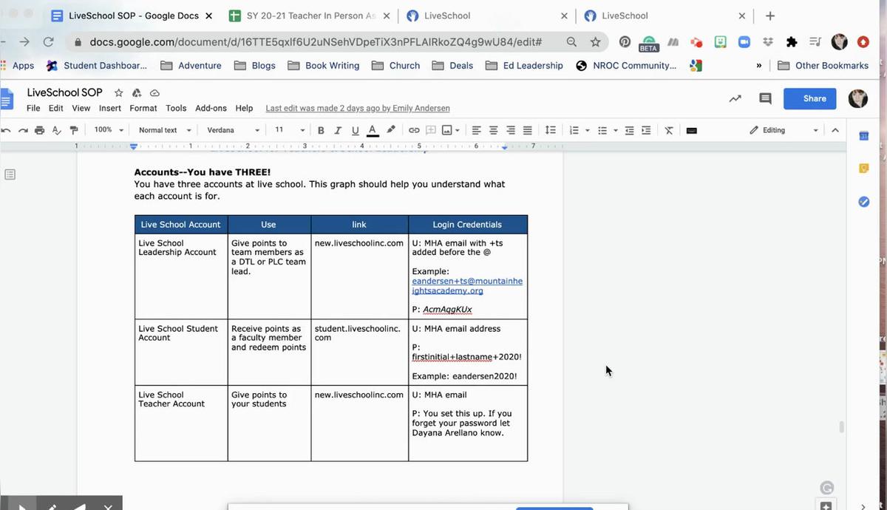Open the Editing mode dropdown
The image size is (887, 510).
pos(784,130)
